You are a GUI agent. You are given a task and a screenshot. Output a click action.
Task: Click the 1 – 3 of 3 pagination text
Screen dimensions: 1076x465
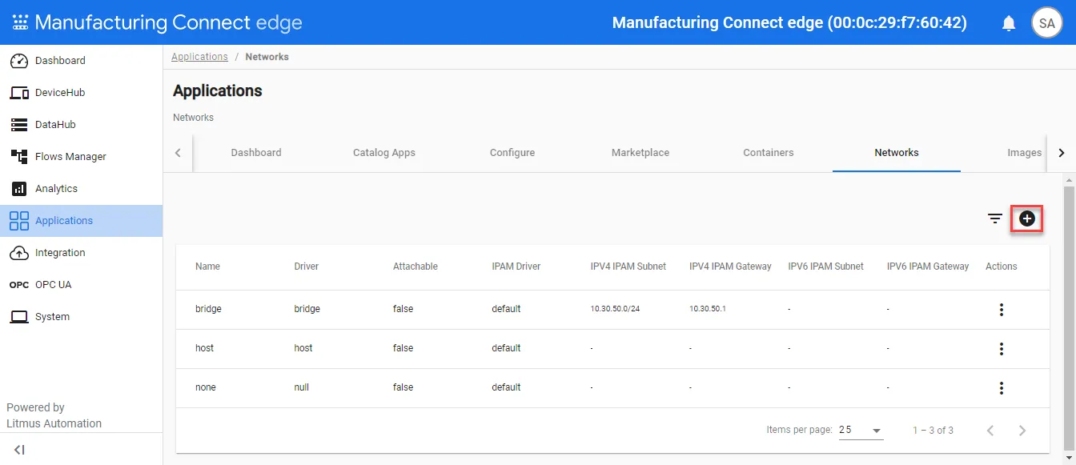pyautogui.click(x=933, y=431)
